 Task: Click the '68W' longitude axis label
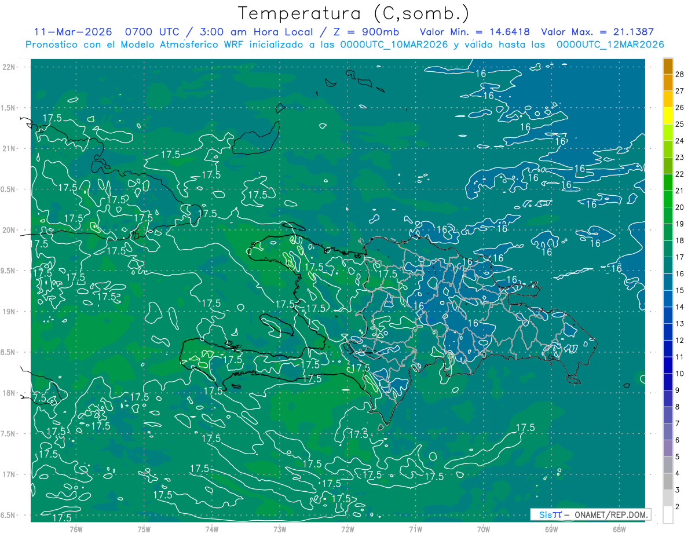point(619,529)
